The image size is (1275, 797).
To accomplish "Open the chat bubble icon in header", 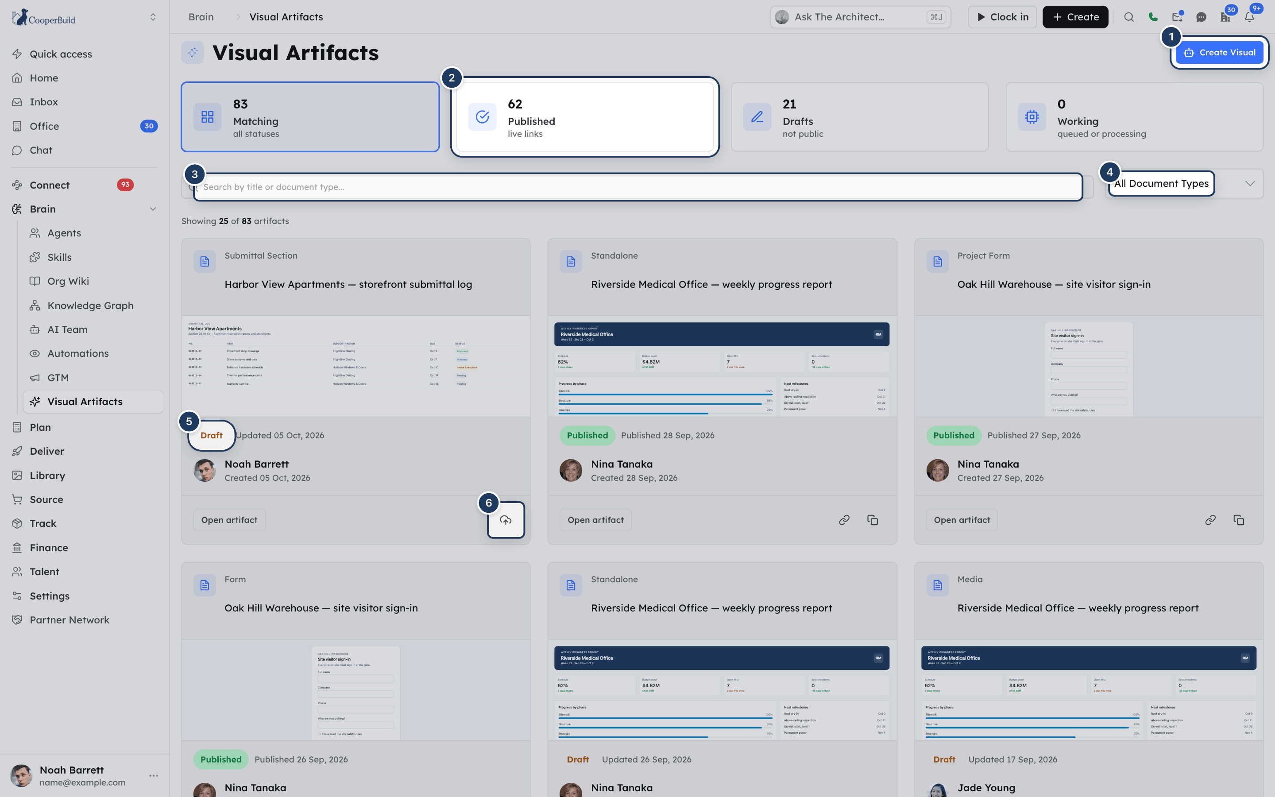I will [1201, 17].
